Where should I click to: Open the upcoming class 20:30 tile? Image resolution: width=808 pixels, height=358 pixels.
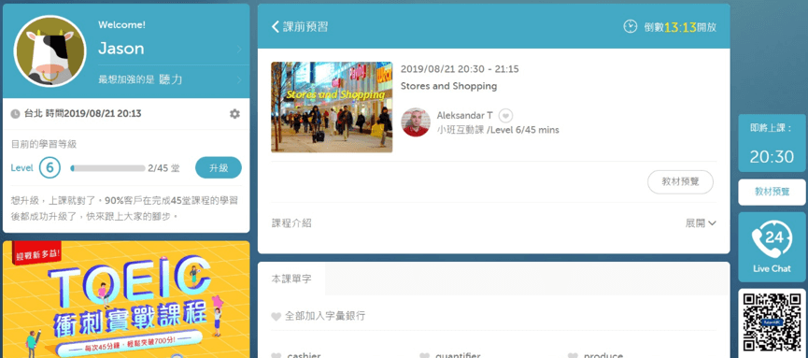[x=772, y=143]
